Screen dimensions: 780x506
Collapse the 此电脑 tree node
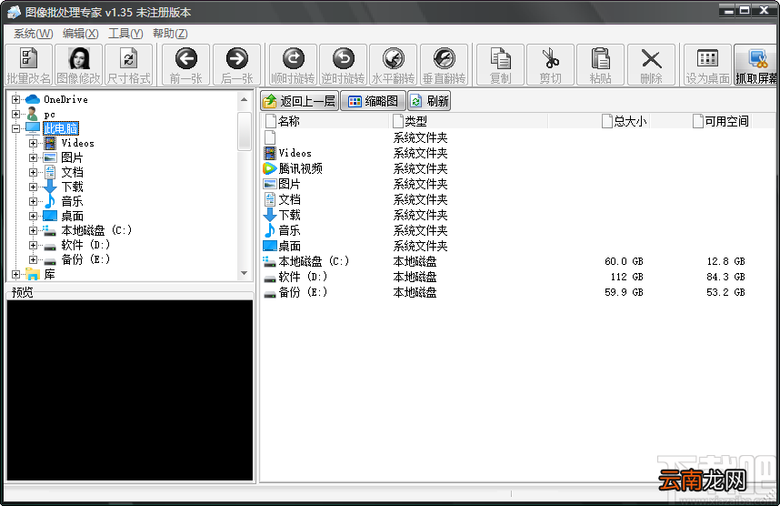[x=16, y=128]
